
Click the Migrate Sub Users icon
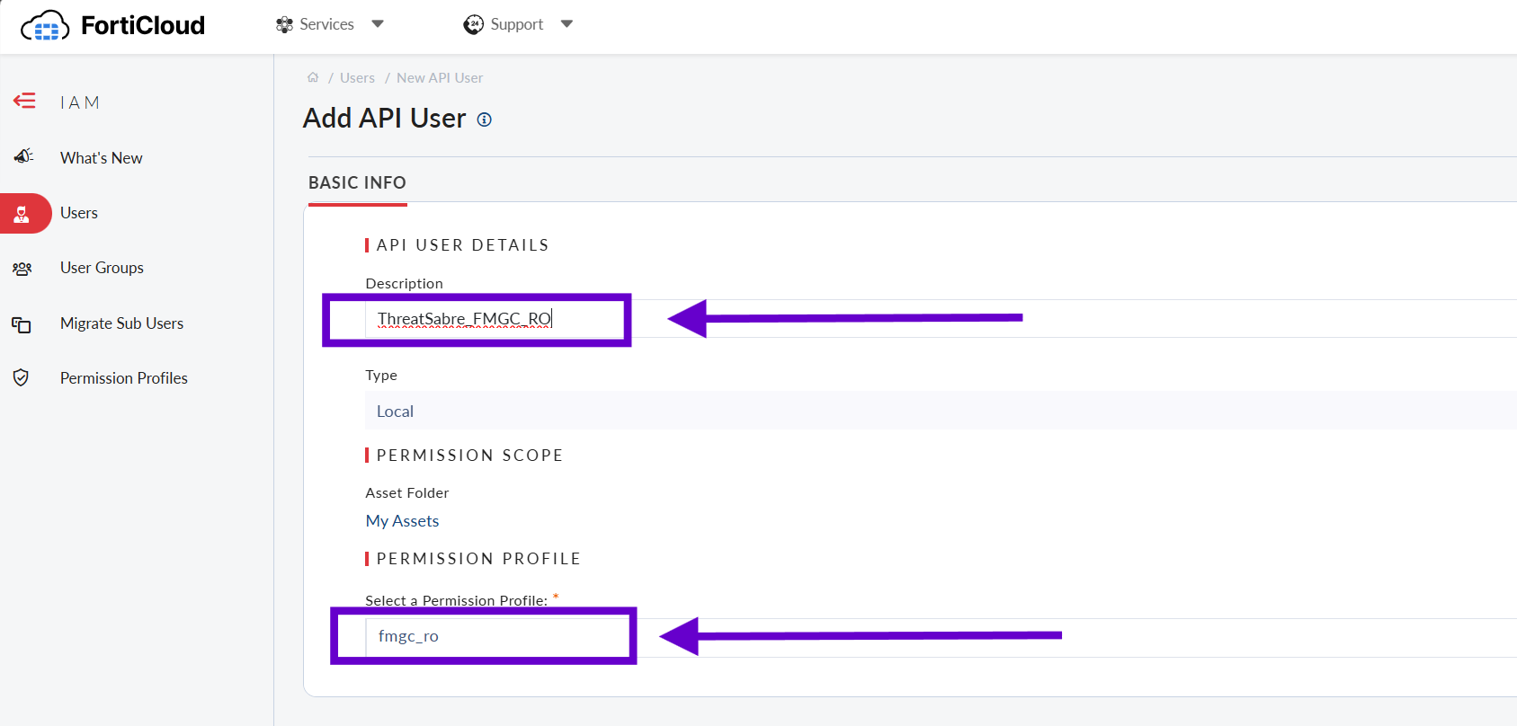[x=22, y=323]
